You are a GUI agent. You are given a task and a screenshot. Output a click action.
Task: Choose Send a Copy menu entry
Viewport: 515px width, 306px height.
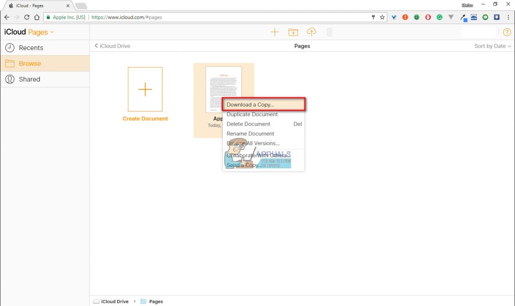(264, 165)
